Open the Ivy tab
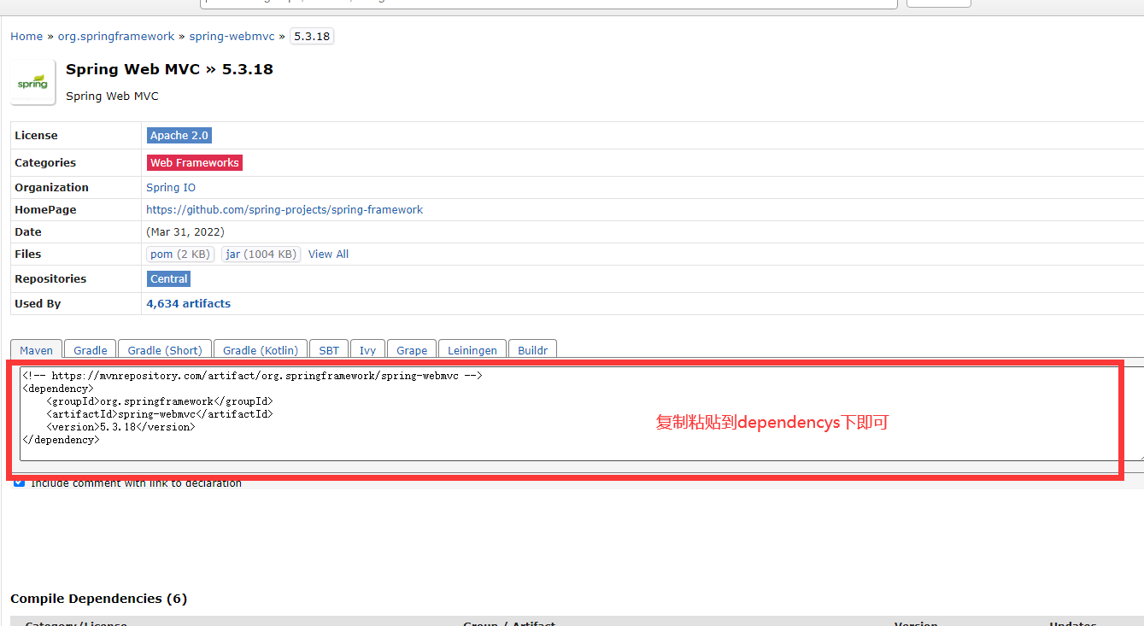Screen dimensions: 1144x626 click(367, 350)
